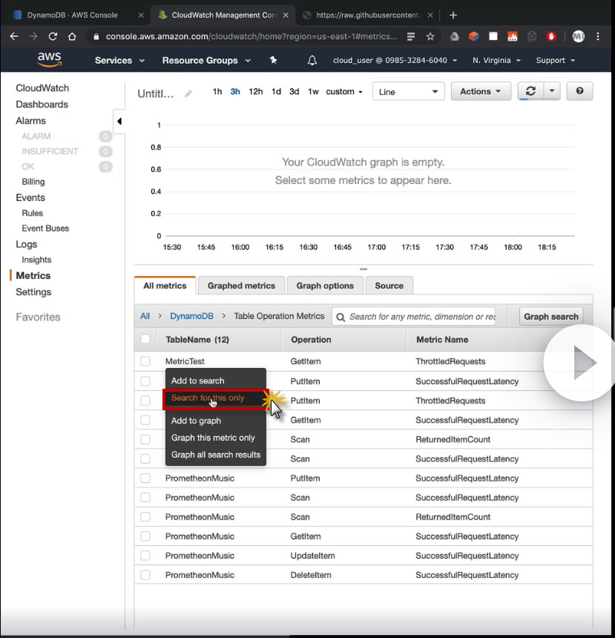The image size is (615, 638).
Task: Toggle the select-all checkbox in table header
Action: pyautogui.click(x=145, y=340)
